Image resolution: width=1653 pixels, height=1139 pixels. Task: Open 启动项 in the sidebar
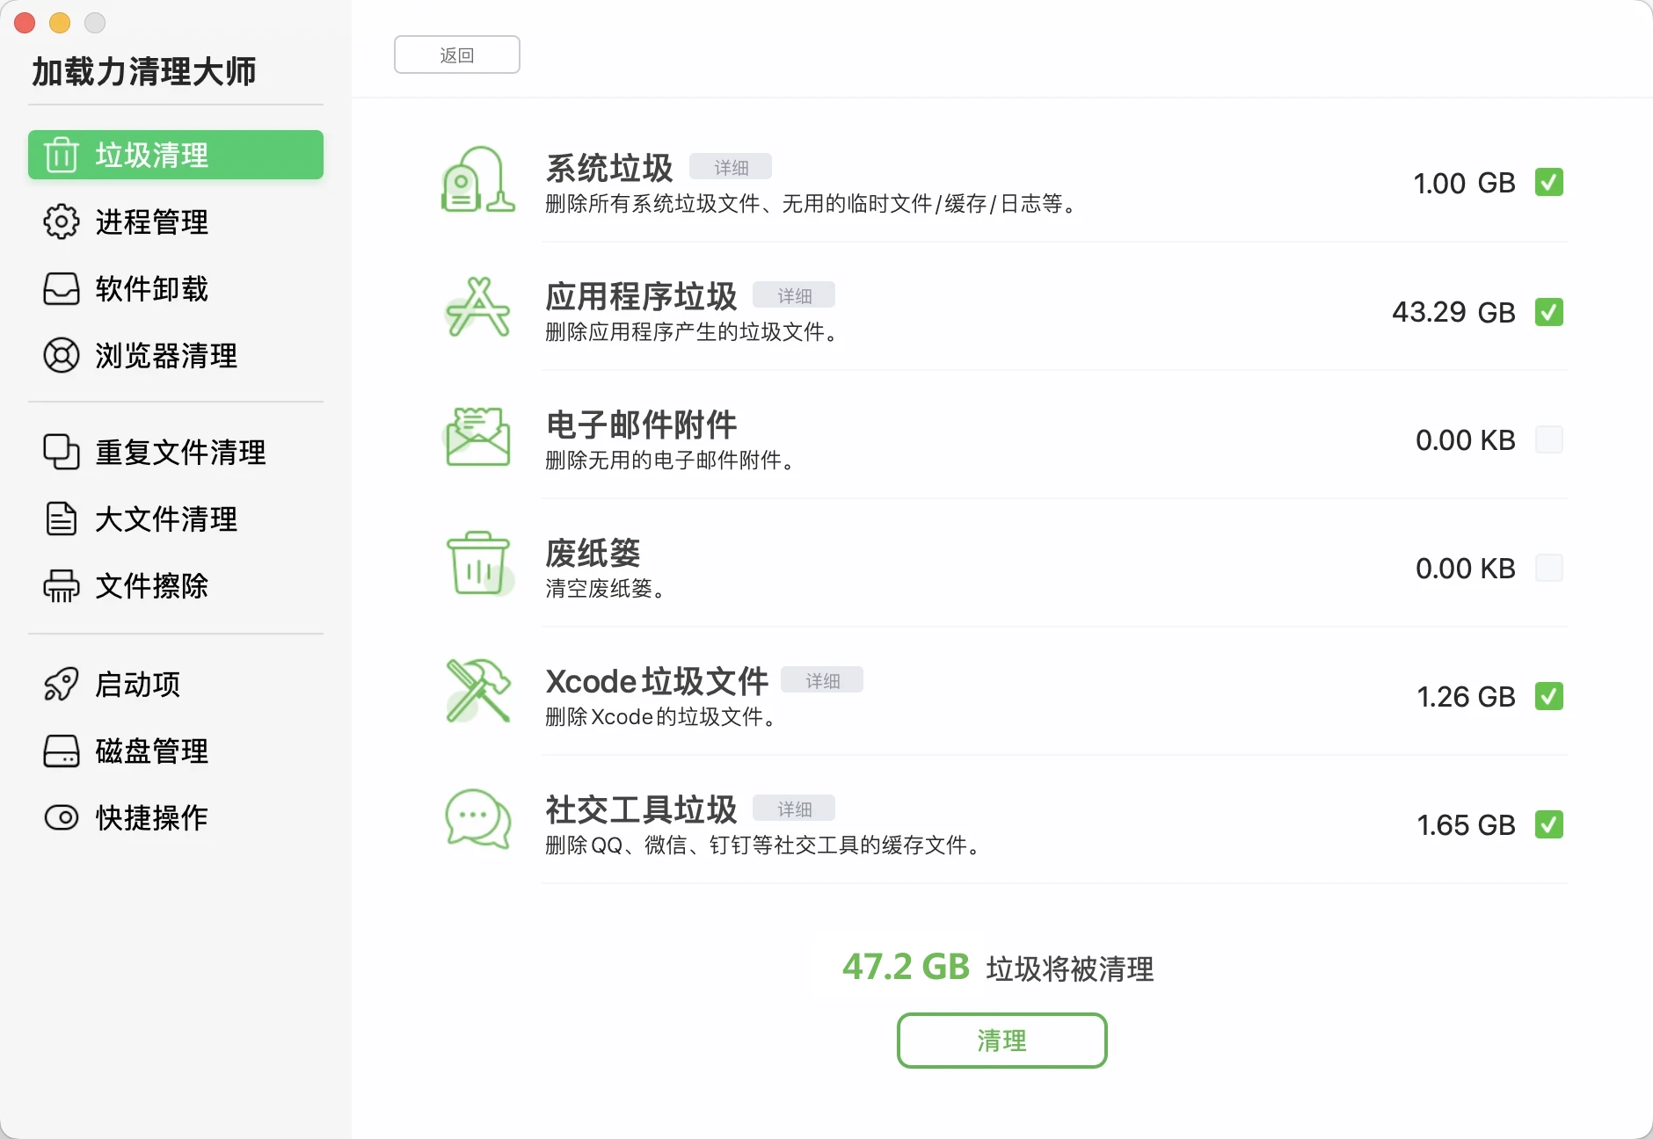(x=176, y=684)
